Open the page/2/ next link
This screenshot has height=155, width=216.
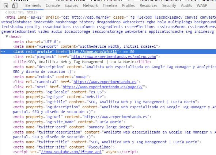tap(103, 87)
